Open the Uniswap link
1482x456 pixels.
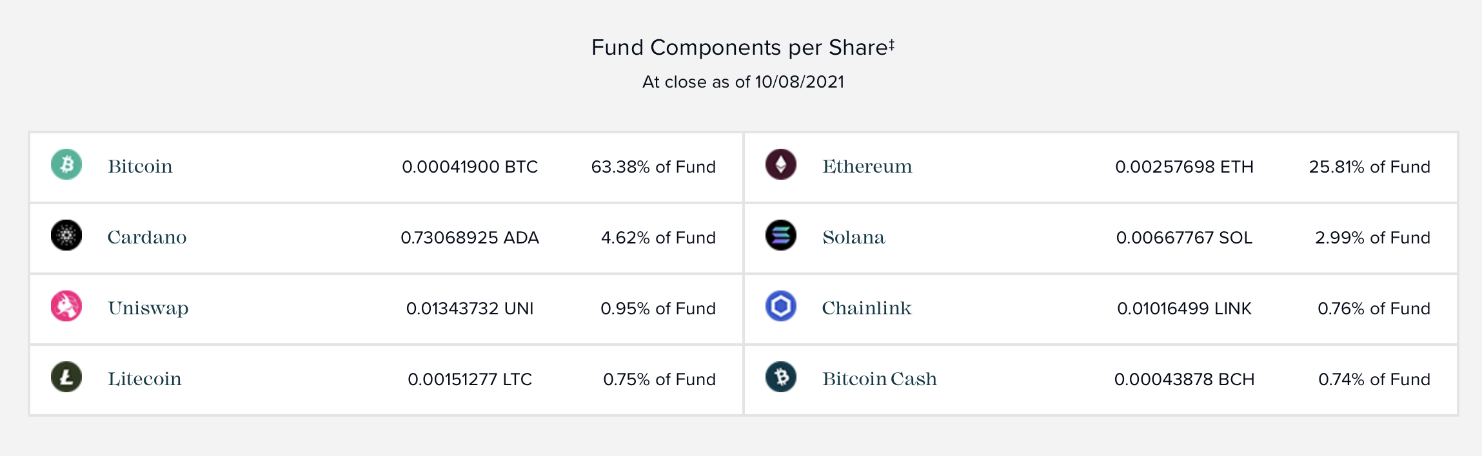coord(148,308)
